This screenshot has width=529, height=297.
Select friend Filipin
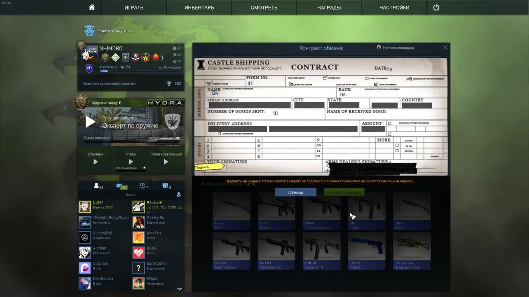point(158,283)
